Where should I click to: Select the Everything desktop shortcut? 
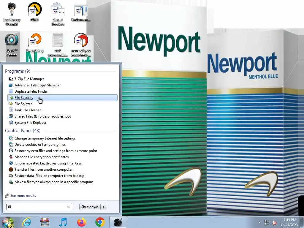pos(34,43)
